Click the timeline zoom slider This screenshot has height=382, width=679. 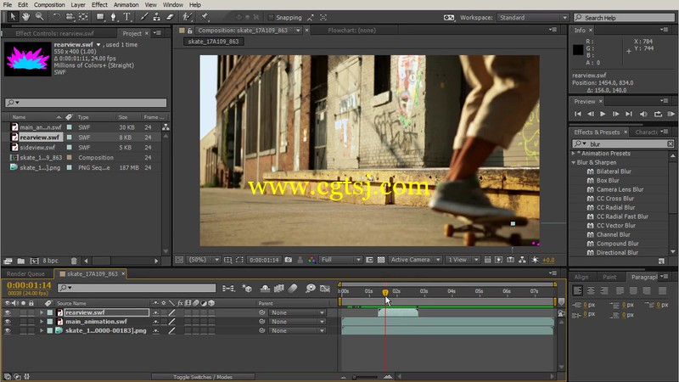(x=366, y=377)
